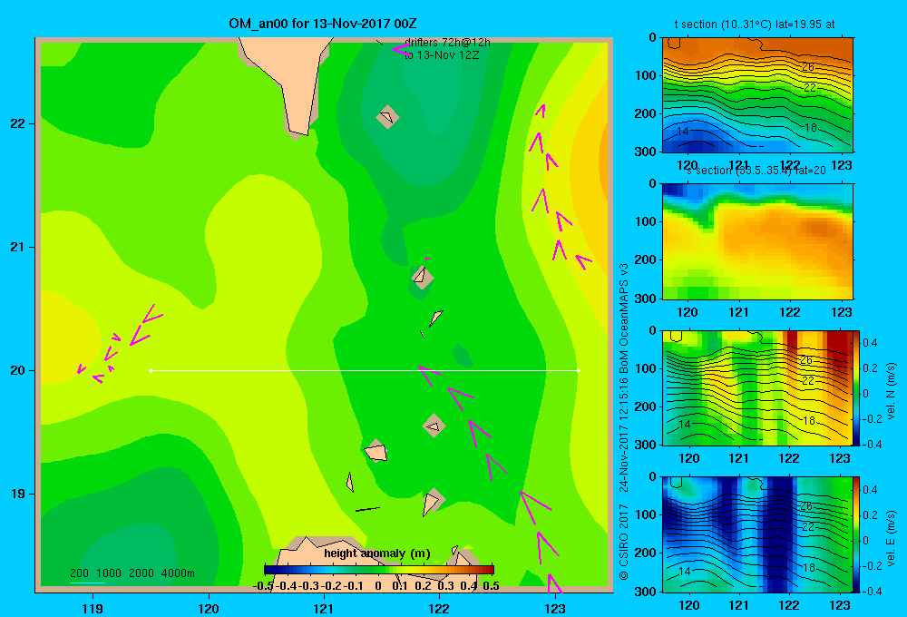907x617 pixels.
Task: Click longitude label 120 under the main map
Action: pyautogui.click(x=209, y=608)
